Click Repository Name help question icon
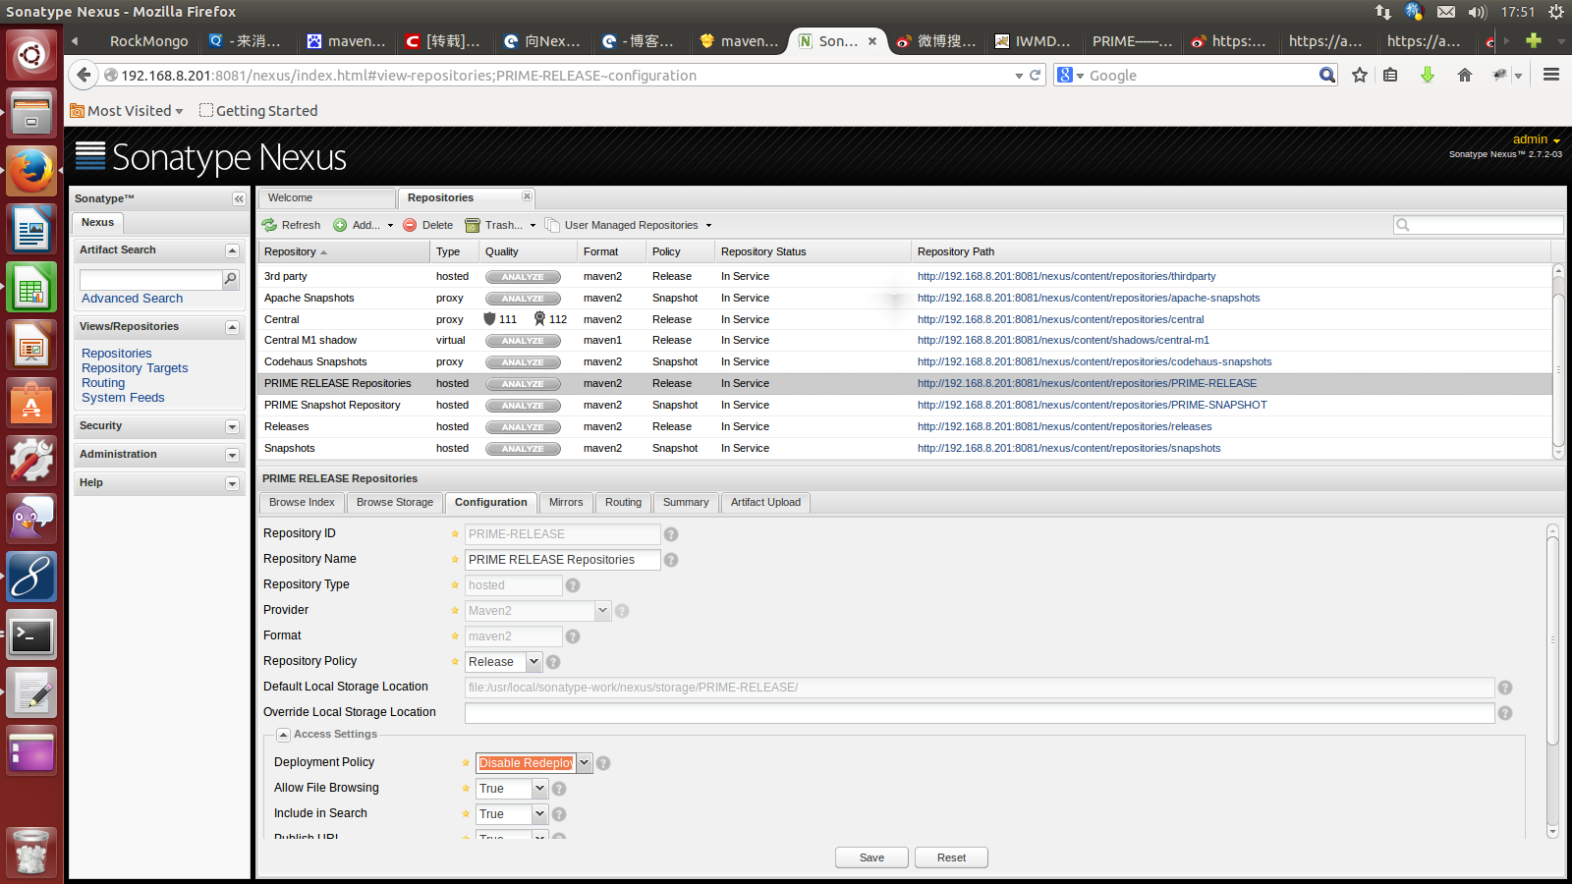The height and width of the screenshot is (884, 1572). [671, 560]
